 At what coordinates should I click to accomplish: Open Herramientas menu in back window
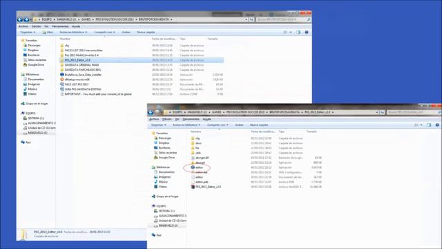coord(60,26)
